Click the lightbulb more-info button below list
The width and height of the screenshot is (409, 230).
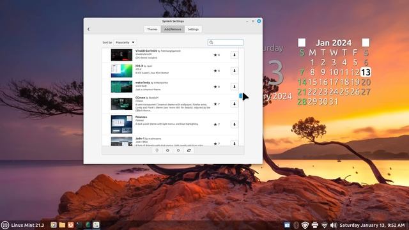(157, 151)
